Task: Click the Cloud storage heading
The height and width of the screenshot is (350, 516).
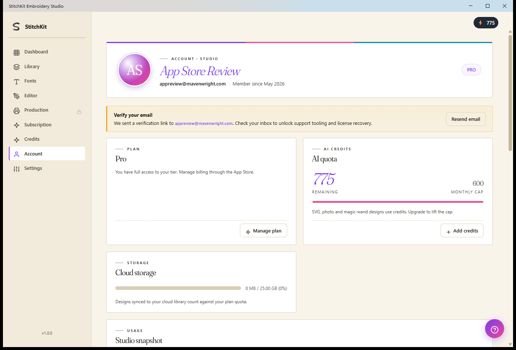Action: pyautogui.click(x=136, y=273)
